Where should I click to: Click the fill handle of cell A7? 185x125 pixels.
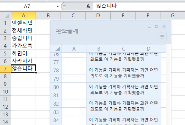pos(36,72)
